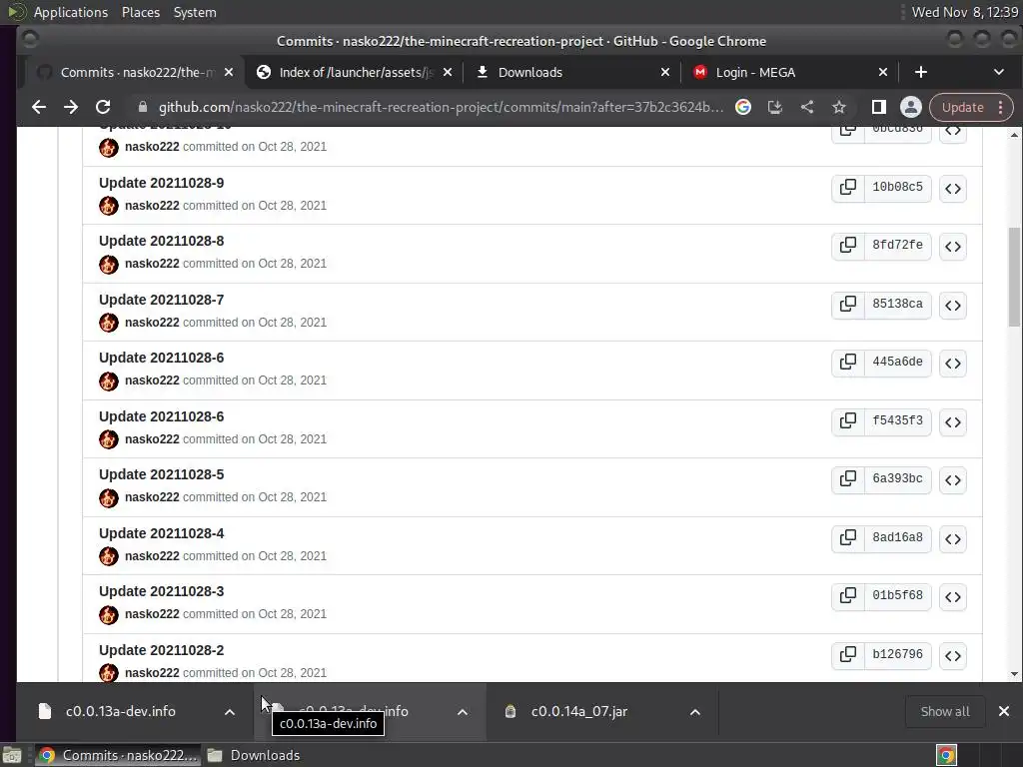This screenshot has width=1023, height=767.
Task: Open commit Update 20211028-3
Action: coord(161,591)
